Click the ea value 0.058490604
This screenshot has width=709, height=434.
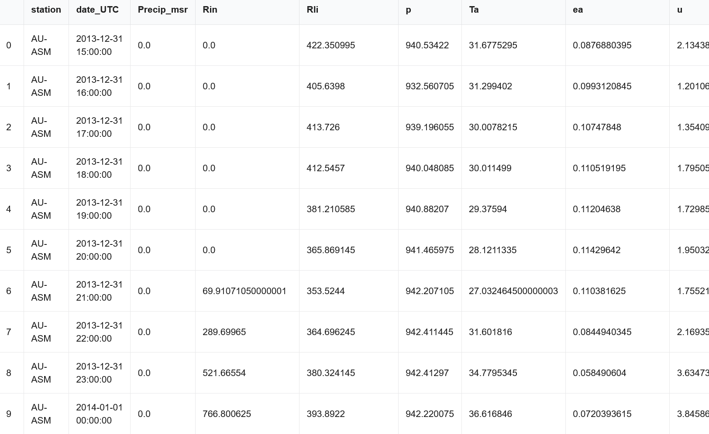(x=599, y=373)
